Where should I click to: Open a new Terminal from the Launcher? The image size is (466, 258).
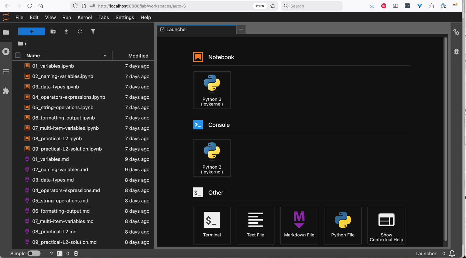[x=212, y=226]
